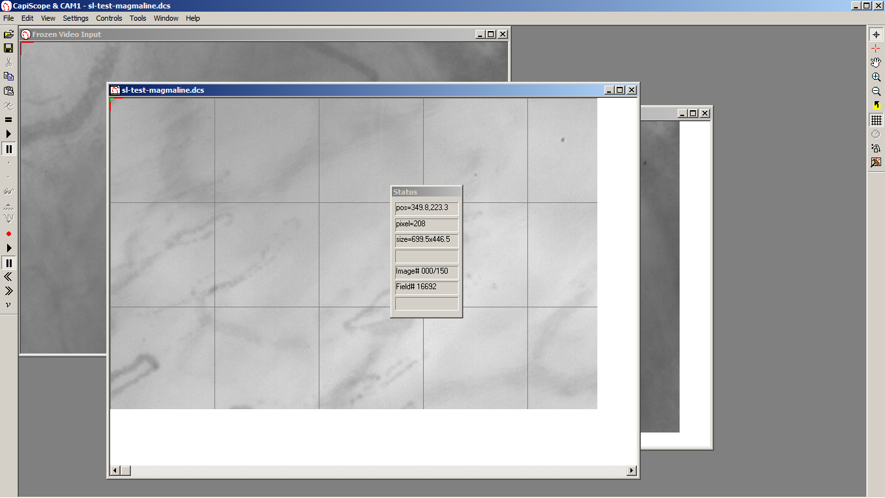Open the Tools menu
Screen dimensions: 885x498
point(138,18)
